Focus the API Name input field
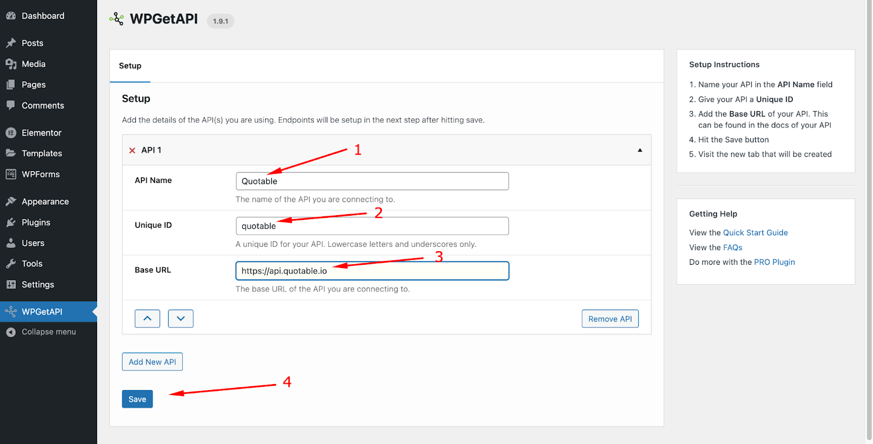This screenshot has width=873, height=444. (x=372, y=181)
